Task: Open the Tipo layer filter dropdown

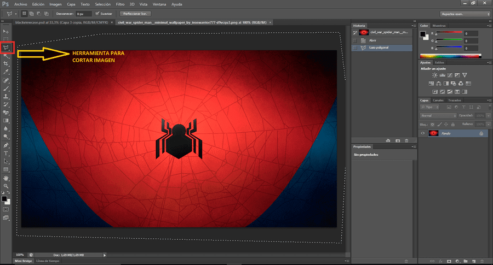Action: coord(429,107)
